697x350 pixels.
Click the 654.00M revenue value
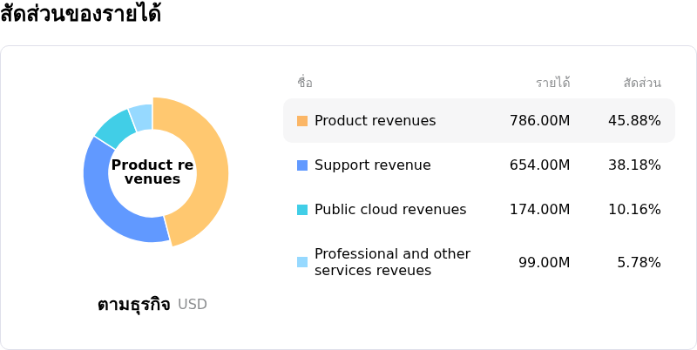pos(539,165)
